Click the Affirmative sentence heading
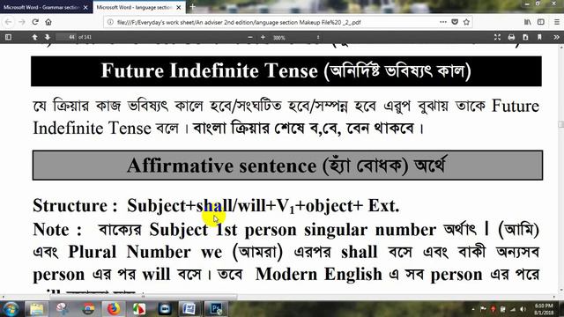This screenshot has width=564, height=317. pos(287,166)
